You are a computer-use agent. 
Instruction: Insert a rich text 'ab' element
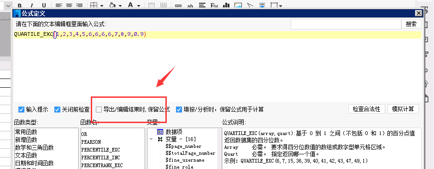point(190,6)
